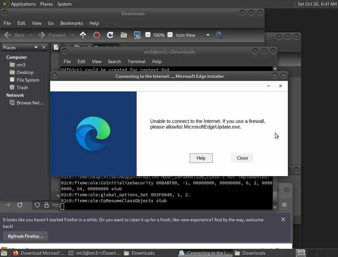
Task: Click the Firefox site lock icon
Action: pyautogui.click(x=46, y=205)
